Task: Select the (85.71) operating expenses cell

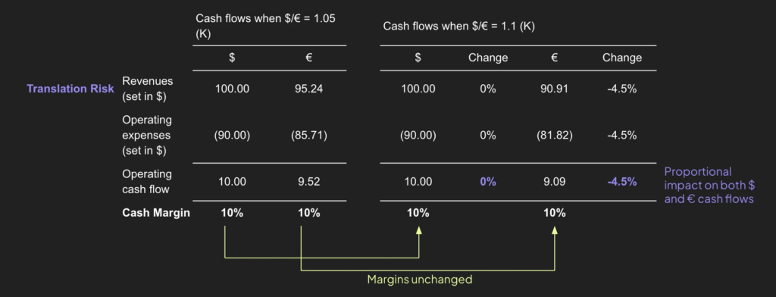Action: click(x=309, y=136)
